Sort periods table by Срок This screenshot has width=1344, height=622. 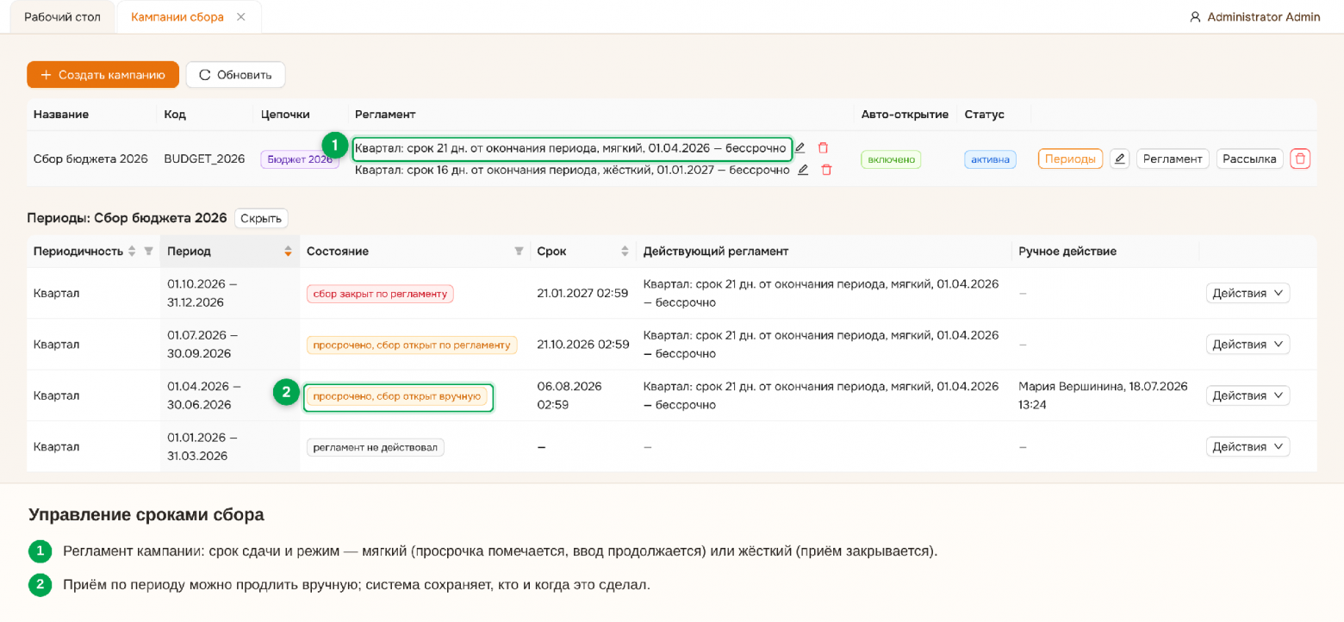coord(625,252)
